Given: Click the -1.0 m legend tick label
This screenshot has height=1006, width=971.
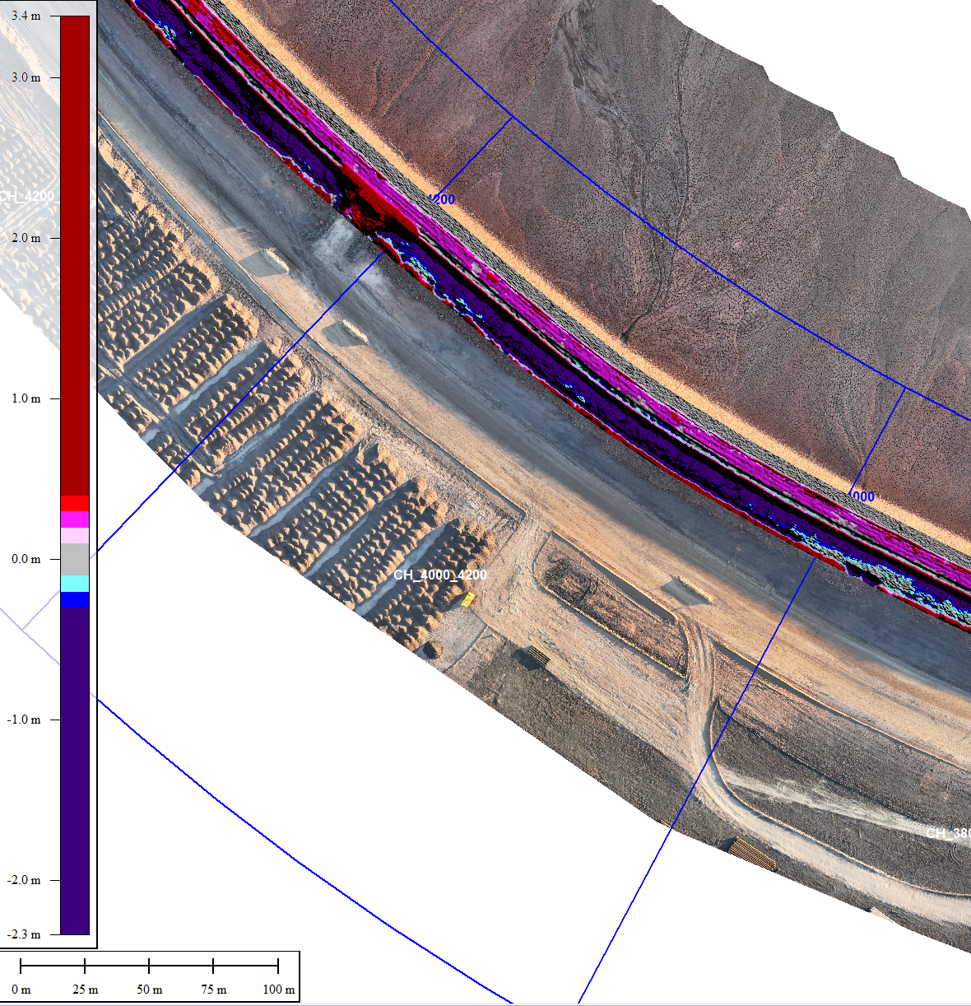Looking at the screenshot, I should [24, 720].
